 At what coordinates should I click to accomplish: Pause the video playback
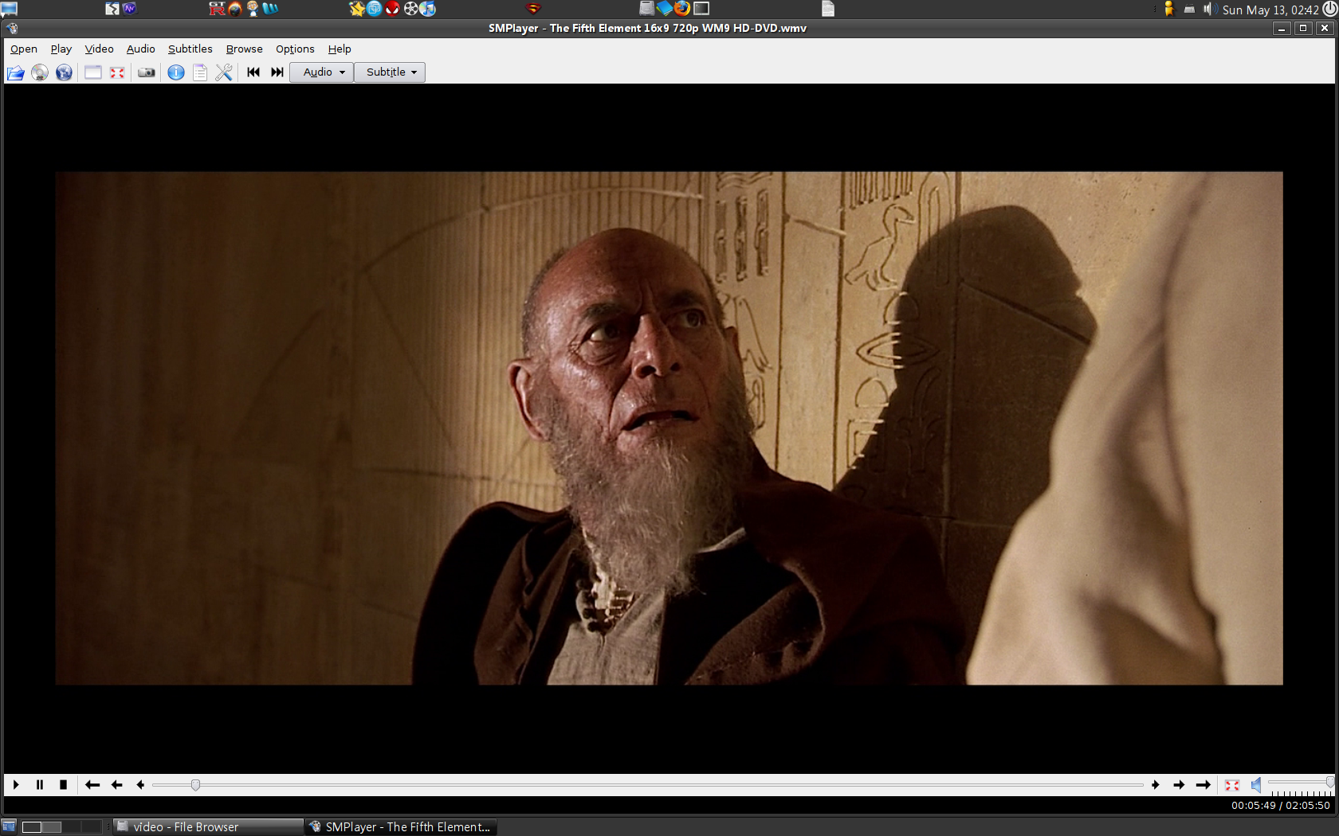point(40,785)
